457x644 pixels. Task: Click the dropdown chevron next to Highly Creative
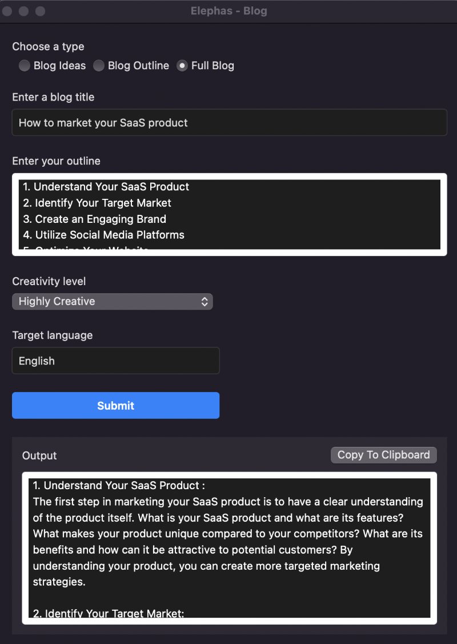pyautogui.click(x=204, y=301)
